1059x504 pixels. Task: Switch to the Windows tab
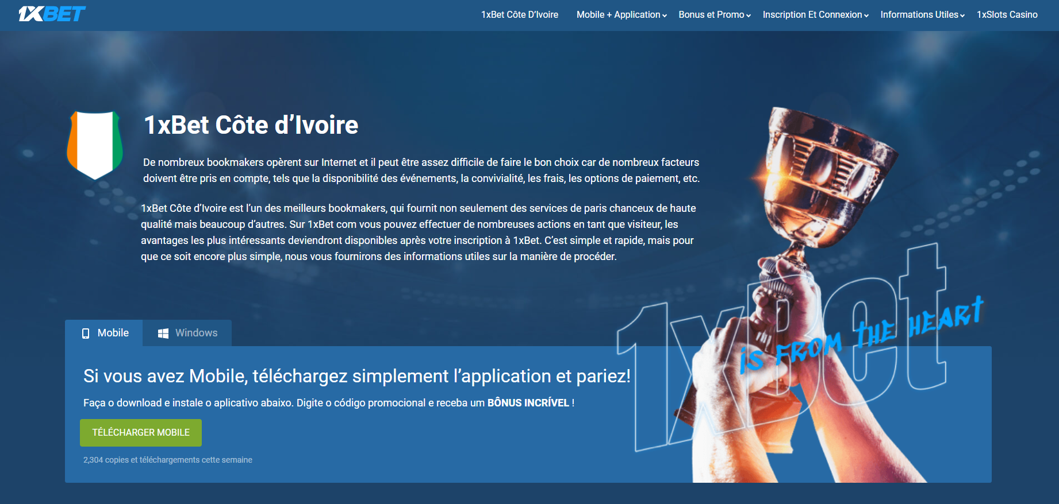coord(187,333)
